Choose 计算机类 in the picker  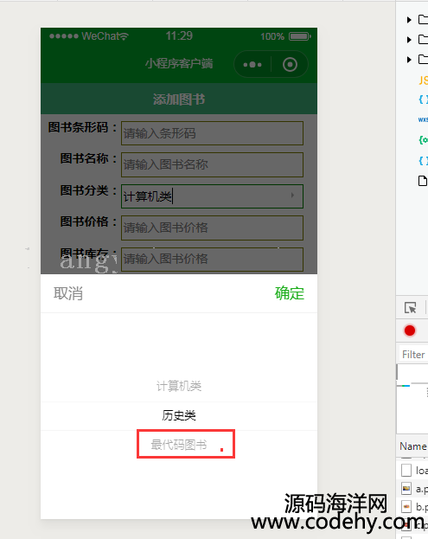179,387
